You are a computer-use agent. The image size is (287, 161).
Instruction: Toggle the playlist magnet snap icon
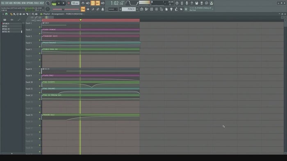[x=7, y=14]
